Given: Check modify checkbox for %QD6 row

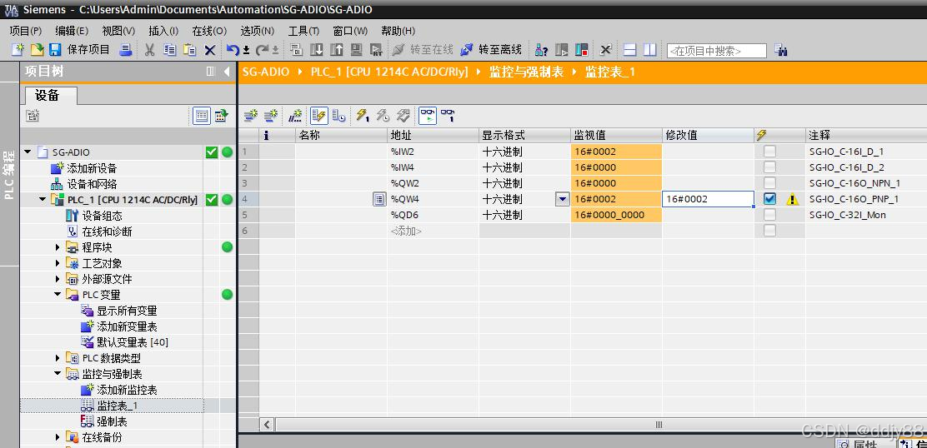Looking at the screenshot, I should click(x=769, y=215).
